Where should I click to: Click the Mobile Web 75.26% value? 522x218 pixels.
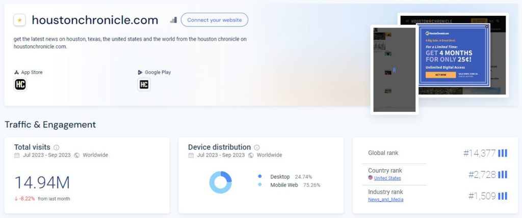click(311, 185)
